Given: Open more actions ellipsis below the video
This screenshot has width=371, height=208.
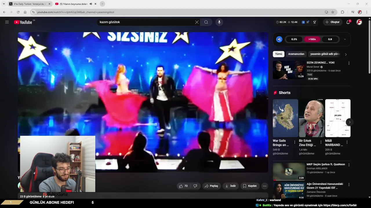Looking at the screenshot, I should 265,186.
